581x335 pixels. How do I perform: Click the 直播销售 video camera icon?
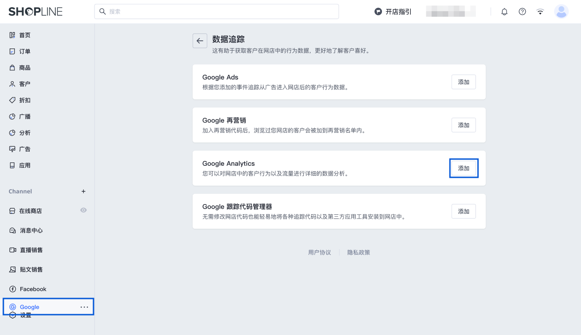point(13,250)
